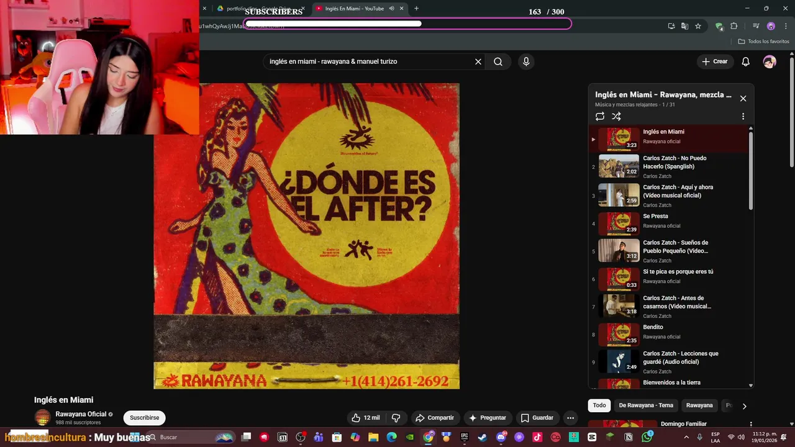The width and height of the screenshot is (795, 447).
Task: Open taskbar volume speaker control
Action: (741, 437)
